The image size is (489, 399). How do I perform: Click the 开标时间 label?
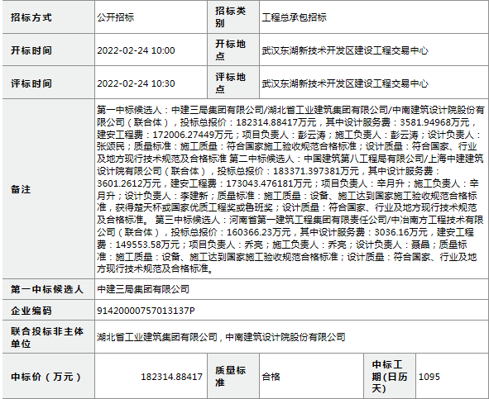(x=31, y=50)
